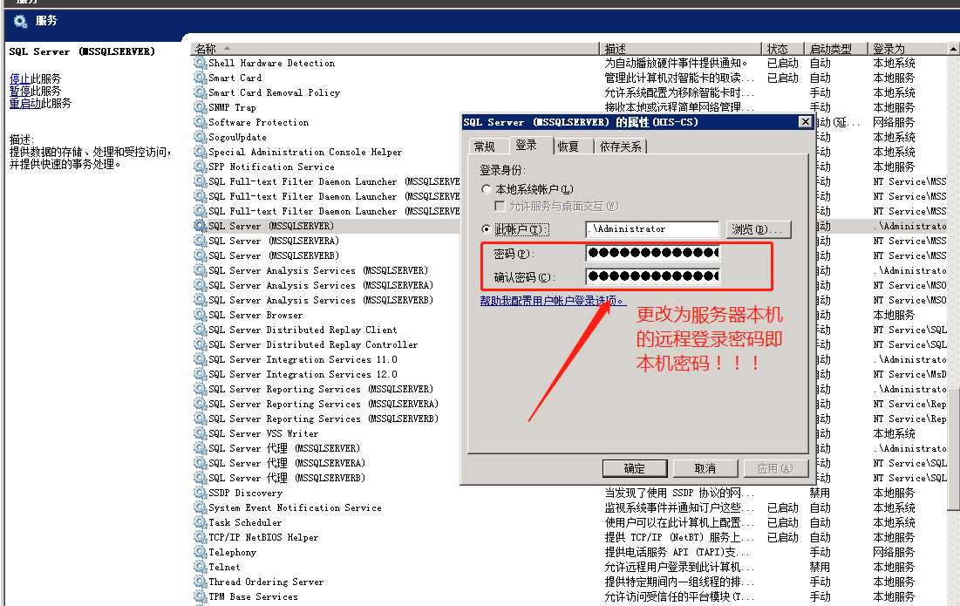
Task: Click the services list scrollbar up arrow
Action: tap(953, 49)
